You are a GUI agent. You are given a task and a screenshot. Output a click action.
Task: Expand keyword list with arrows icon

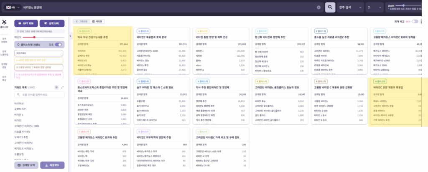[62, 87]
